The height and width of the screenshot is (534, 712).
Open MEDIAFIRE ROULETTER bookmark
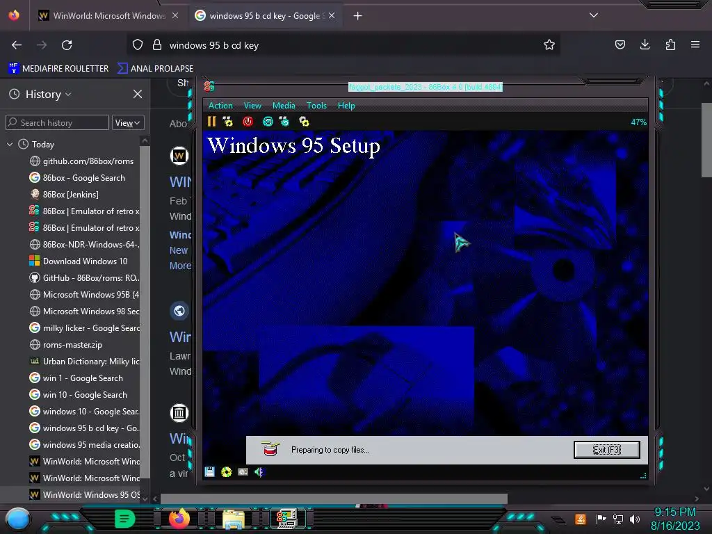coord(58,69)
